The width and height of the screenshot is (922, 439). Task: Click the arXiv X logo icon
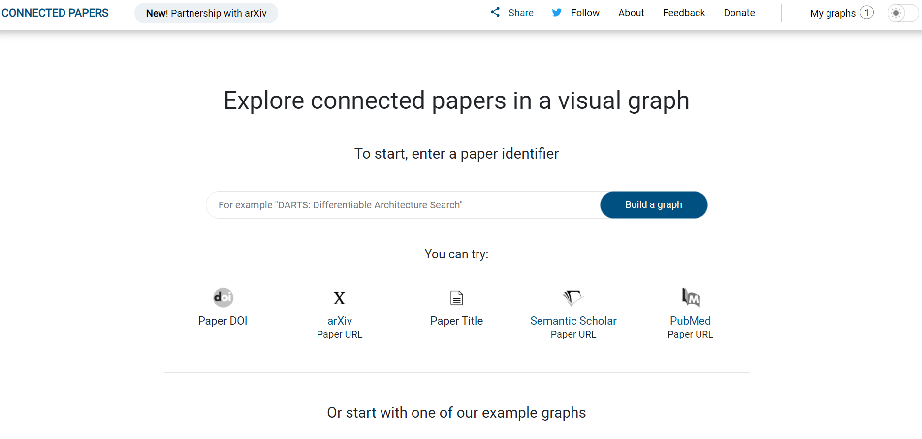(x=339, y=298)
